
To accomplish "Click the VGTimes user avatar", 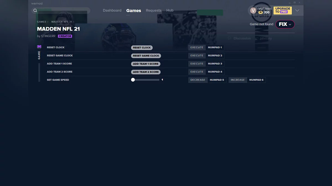I will [x=253, y=10].
